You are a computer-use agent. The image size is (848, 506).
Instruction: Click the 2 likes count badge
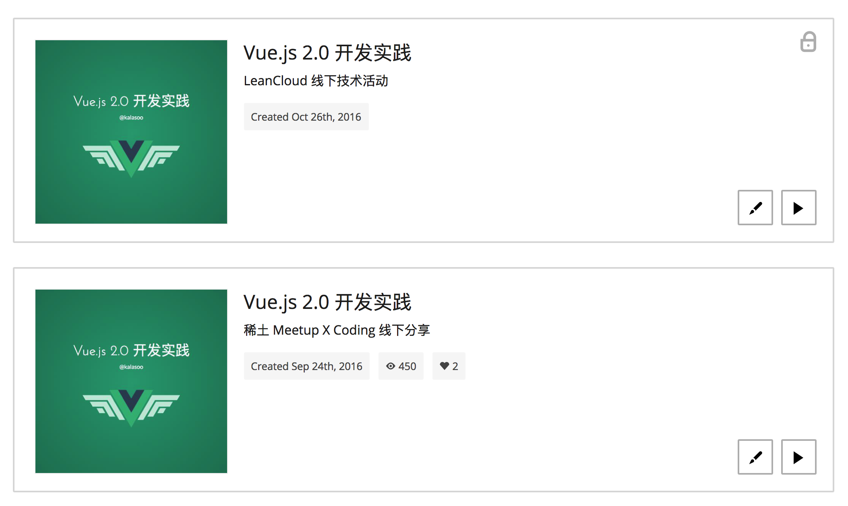pos(449,366)
